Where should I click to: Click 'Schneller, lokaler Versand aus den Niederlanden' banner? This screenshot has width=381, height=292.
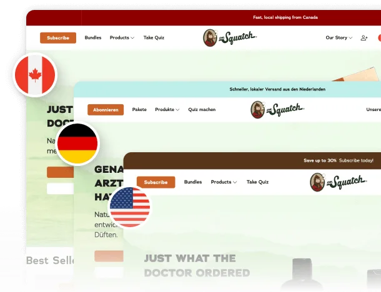click(x=277, y=89)
